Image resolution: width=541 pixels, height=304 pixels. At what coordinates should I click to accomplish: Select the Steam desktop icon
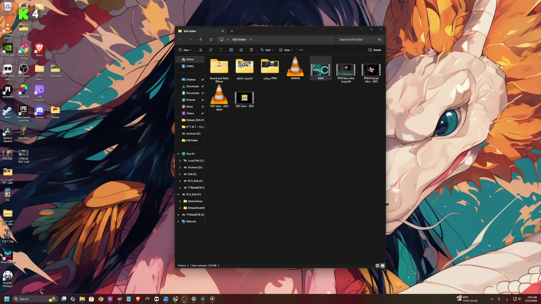coord(8,112)
